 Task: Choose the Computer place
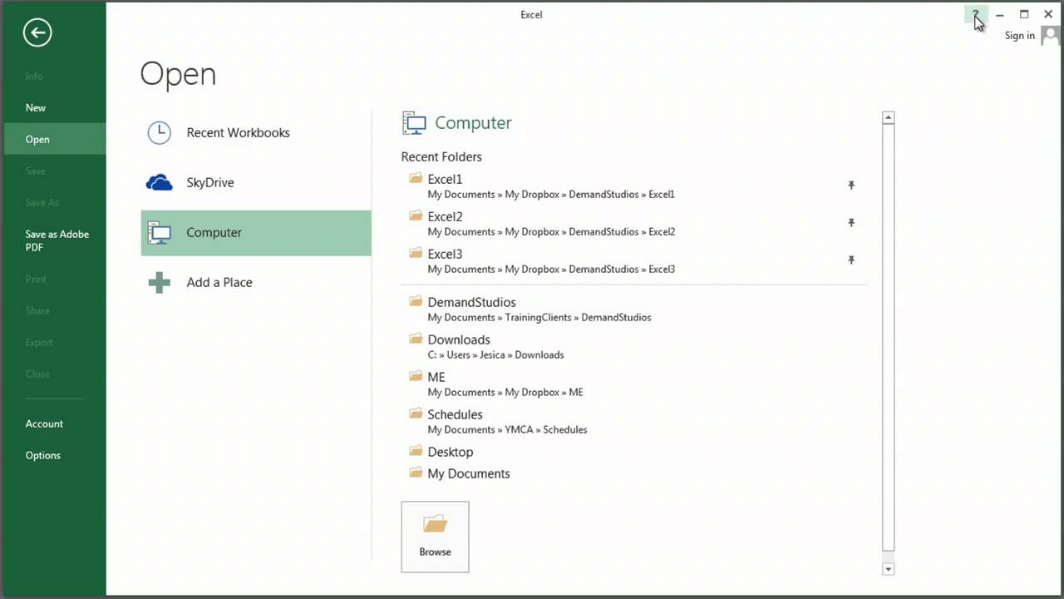coord(256,232)
